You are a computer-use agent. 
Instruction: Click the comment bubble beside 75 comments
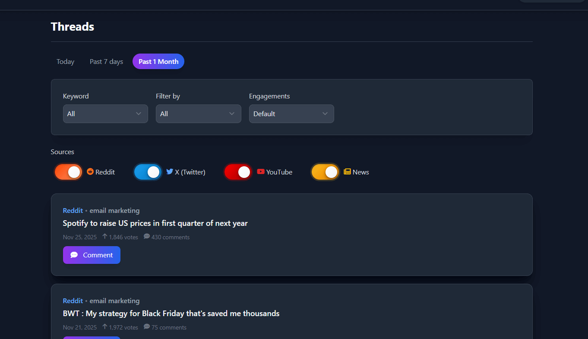147,327
